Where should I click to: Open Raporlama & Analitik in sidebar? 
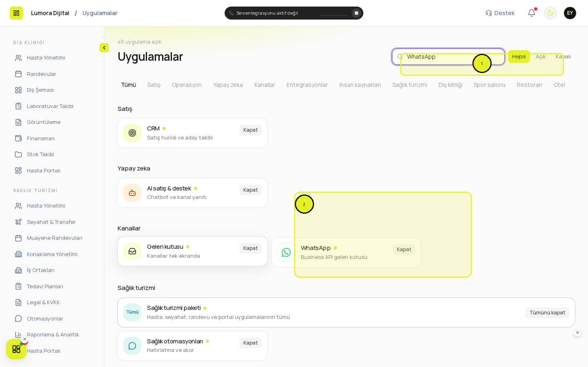coord(52,335)
